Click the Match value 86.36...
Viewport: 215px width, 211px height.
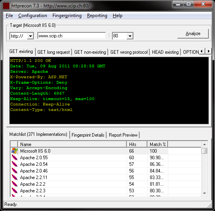click(157, 164)
